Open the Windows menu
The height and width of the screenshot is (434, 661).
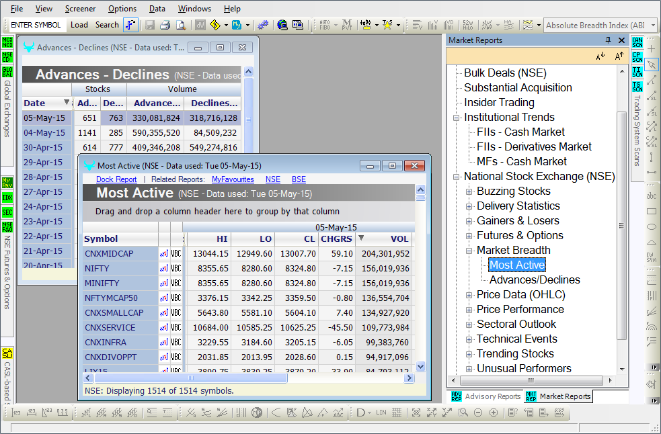coord(194,9)
